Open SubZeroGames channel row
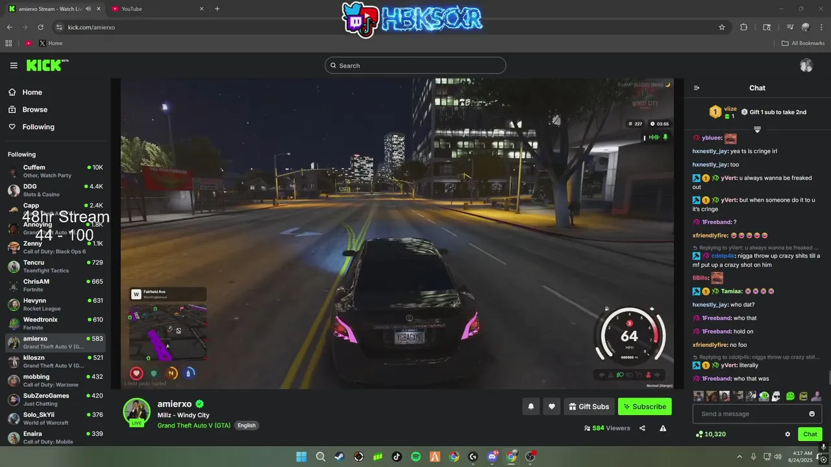 click(55, 400)
